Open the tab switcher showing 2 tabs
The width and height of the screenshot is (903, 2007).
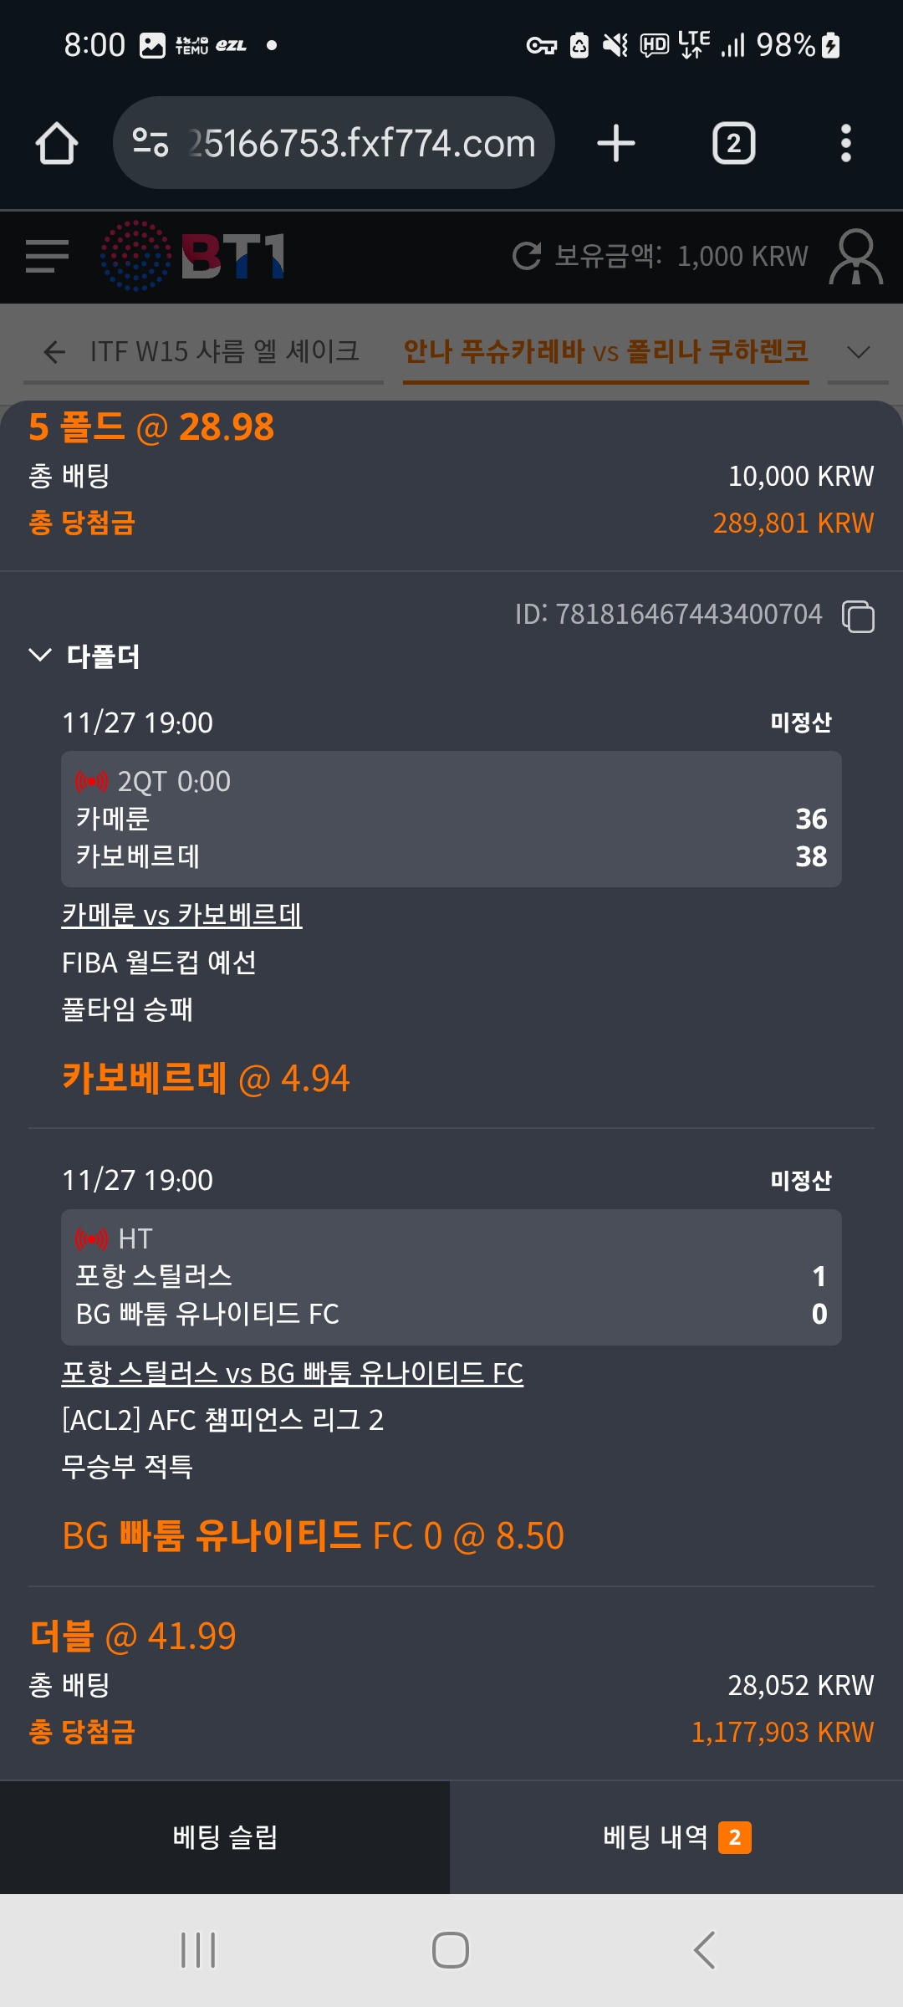(x=733, y=143)
